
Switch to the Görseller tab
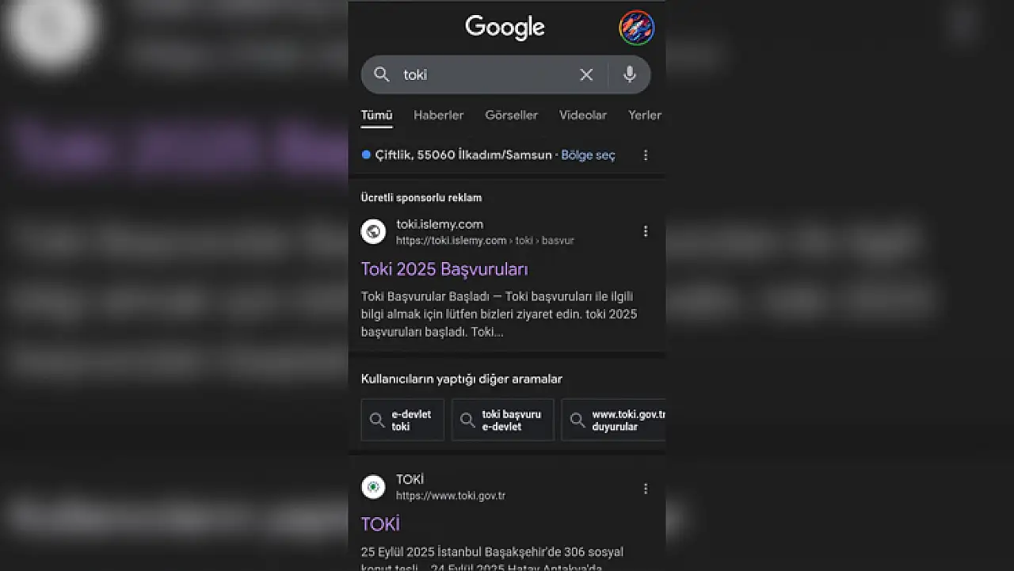click(x=511, y=115)
